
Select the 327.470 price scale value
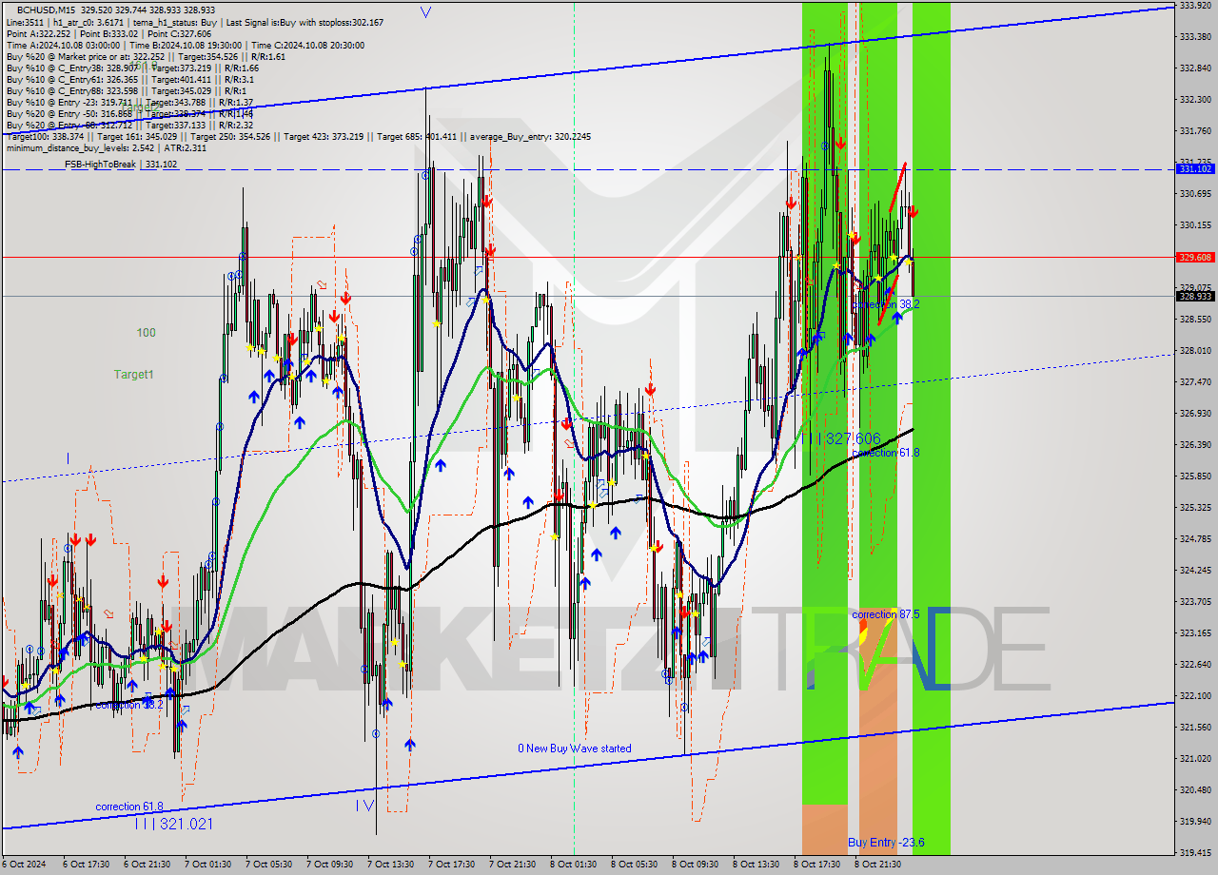[x=1195, y=381]
